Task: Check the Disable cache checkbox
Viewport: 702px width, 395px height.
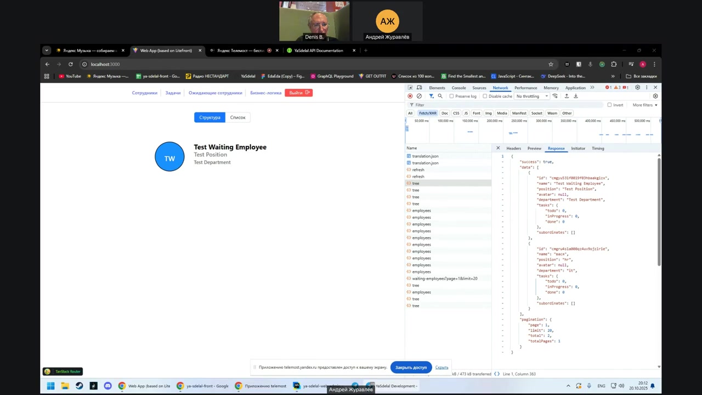Action: [x=485, y=97]
